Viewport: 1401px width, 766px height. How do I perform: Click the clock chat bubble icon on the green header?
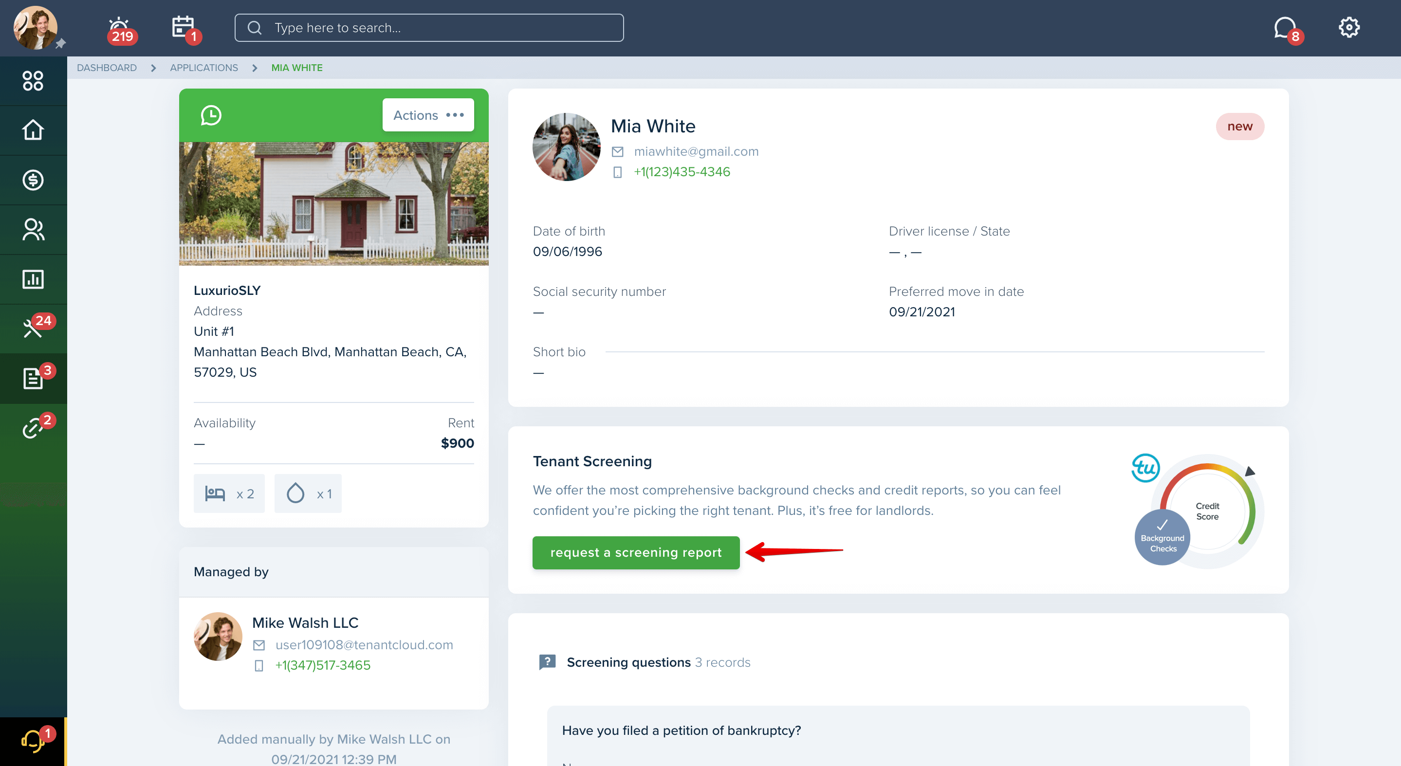(x=211, y=115)
